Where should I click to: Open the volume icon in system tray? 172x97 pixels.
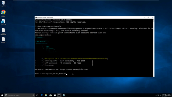(x=160, y=95)
